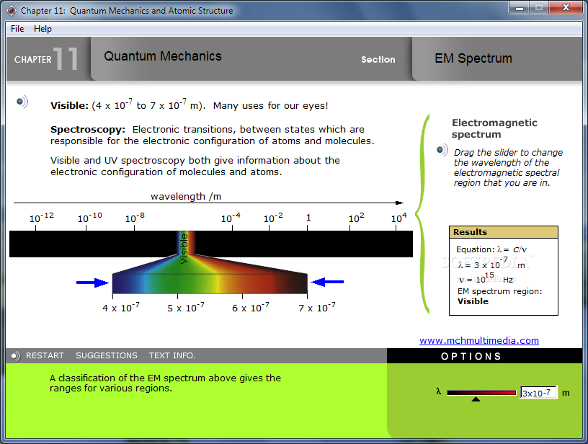Click the Quantum Mechanics chapter title

tap(163, 56)
